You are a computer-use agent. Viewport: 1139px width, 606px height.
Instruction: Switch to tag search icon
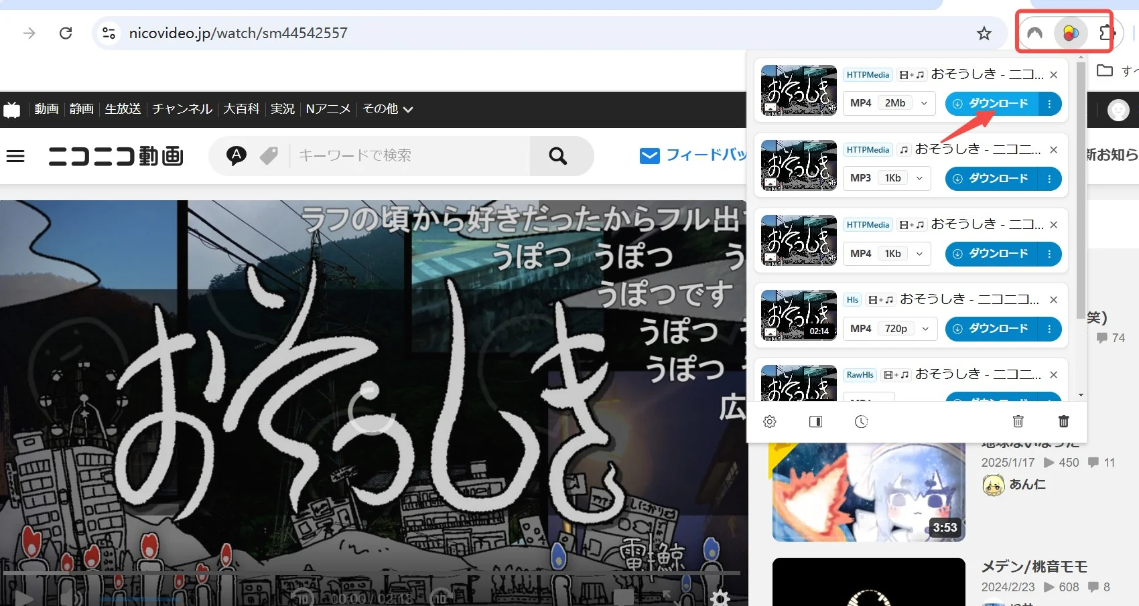pos(269,156)
